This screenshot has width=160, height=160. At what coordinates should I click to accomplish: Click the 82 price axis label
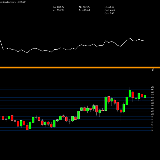tap(152, 125)
